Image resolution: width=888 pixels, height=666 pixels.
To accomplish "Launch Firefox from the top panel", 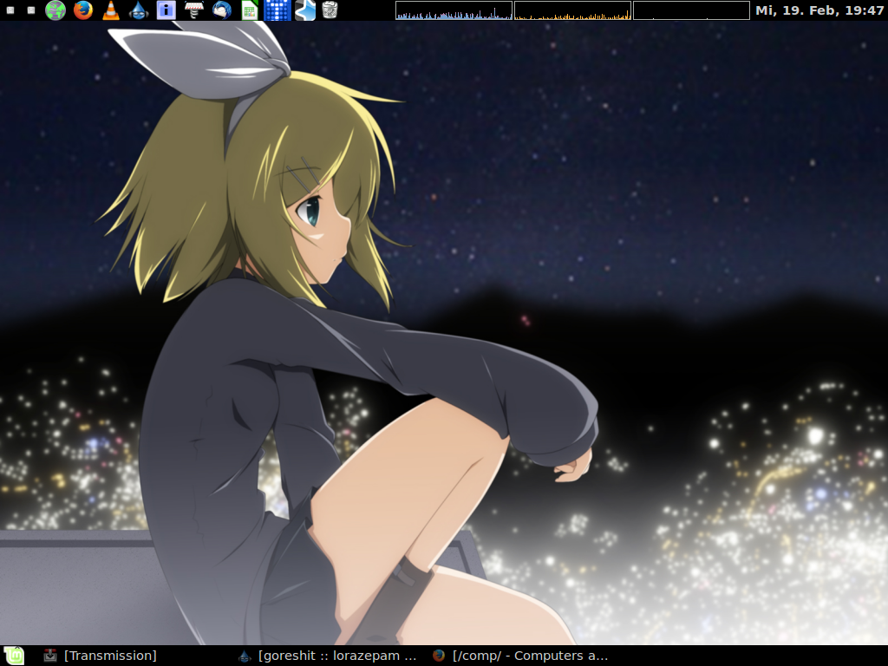I will click(83, 10).
